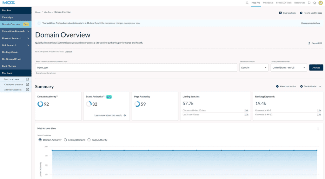Click the Moz logo
This screenshot has width=325, height=179.
9,3
